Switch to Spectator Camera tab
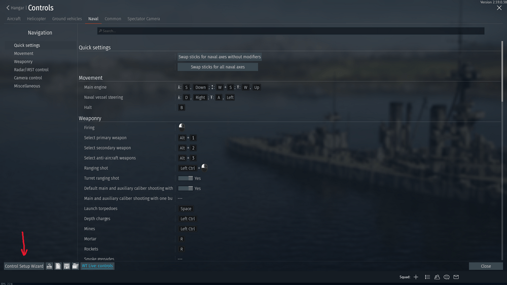The image size is (507, 285). [x=143, y=19]
